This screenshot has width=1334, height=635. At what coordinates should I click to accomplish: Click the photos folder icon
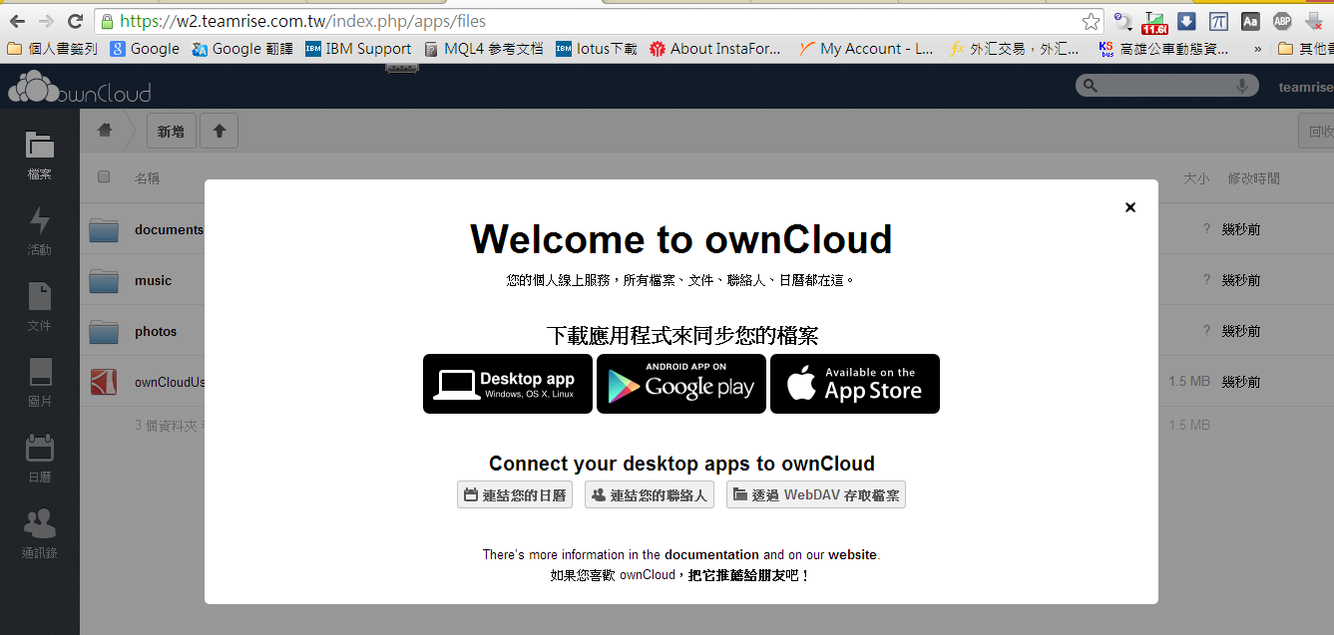(x=104, y=331)
